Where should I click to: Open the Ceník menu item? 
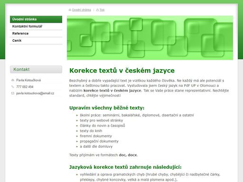coord(36,41)
